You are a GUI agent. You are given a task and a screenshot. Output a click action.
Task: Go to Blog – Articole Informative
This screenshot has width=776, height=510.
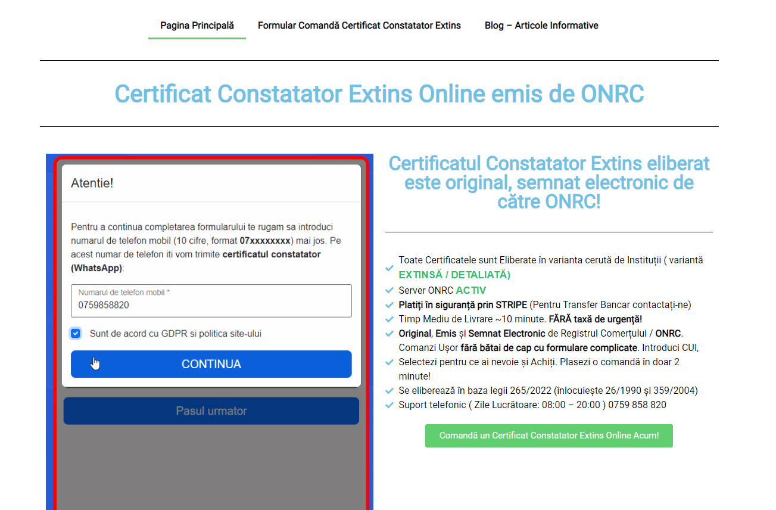[541, 26]
